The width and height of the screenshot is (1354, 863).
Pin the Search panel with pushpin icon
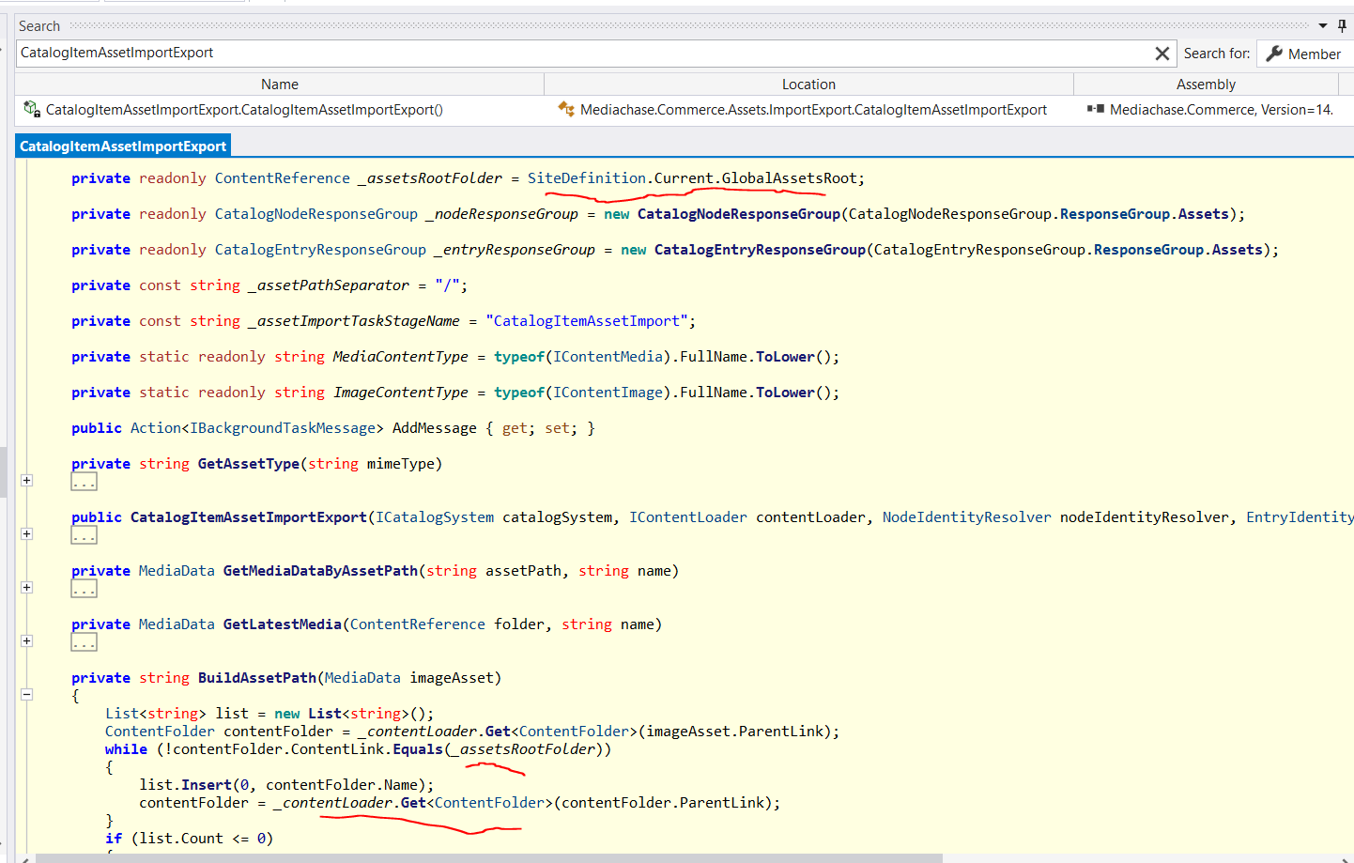click(x=1342, y=25)
